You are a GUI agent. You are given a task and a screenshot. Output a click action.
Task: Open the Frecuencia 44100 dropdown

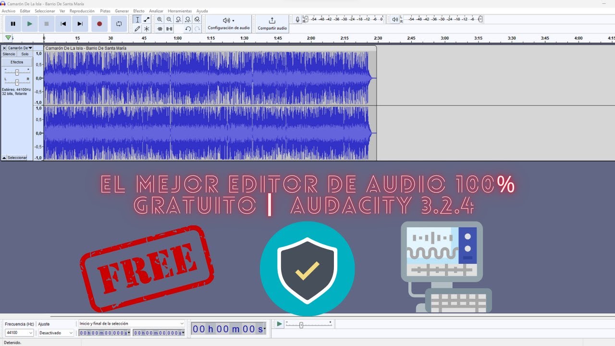click(x=19, y=333)
